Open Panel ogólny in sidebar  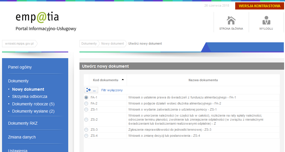point(20,67)
